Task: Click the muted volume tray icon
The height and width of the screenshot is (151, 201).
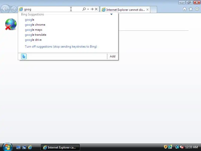Action: coord(181,147)
